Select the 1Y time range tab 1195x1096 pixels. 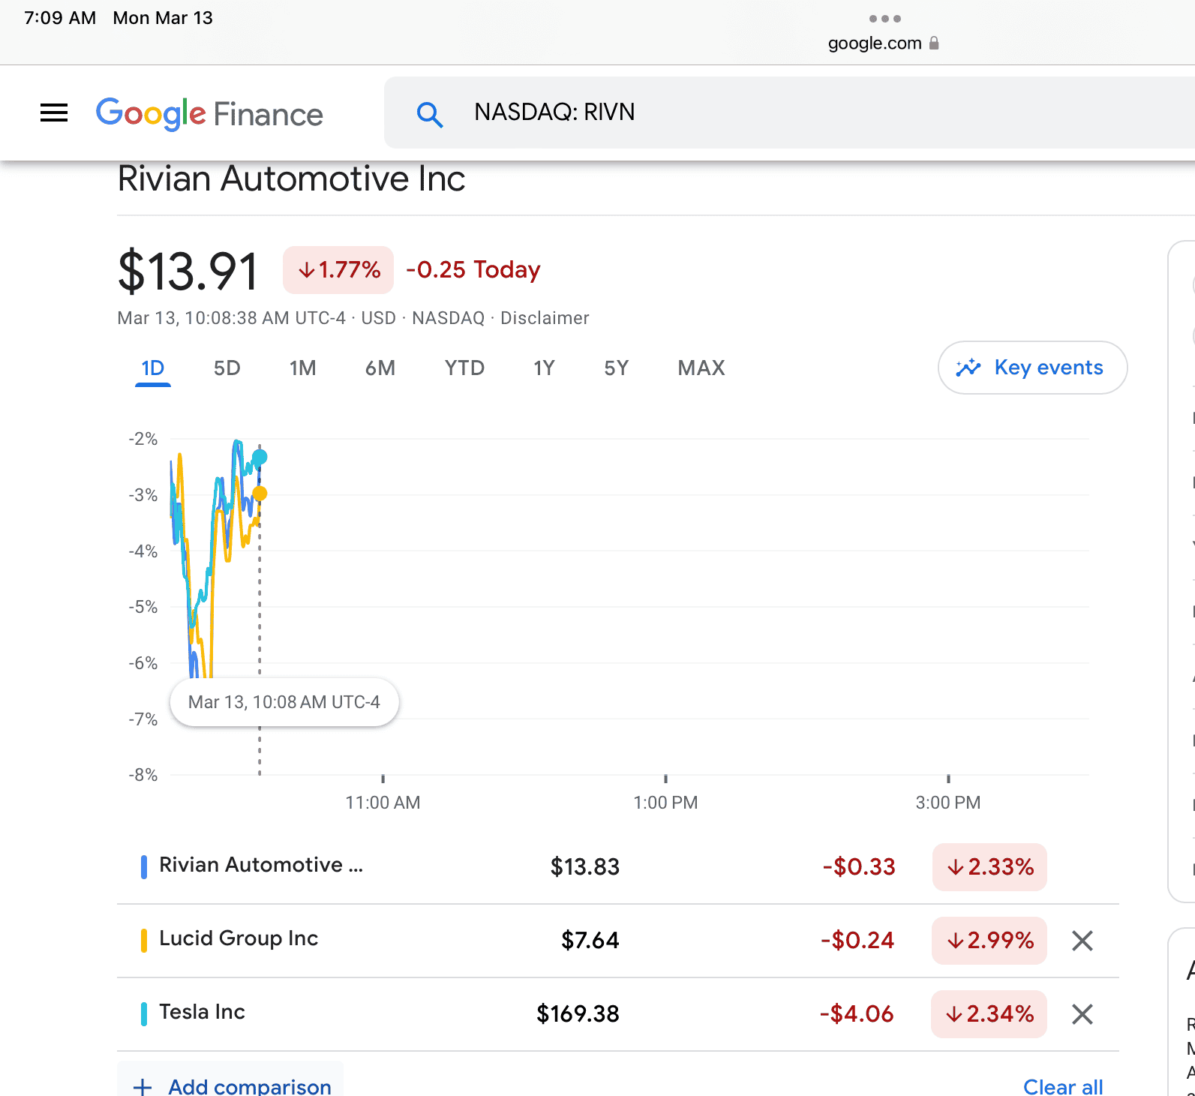pyautogui.click(x=544, y=368)
